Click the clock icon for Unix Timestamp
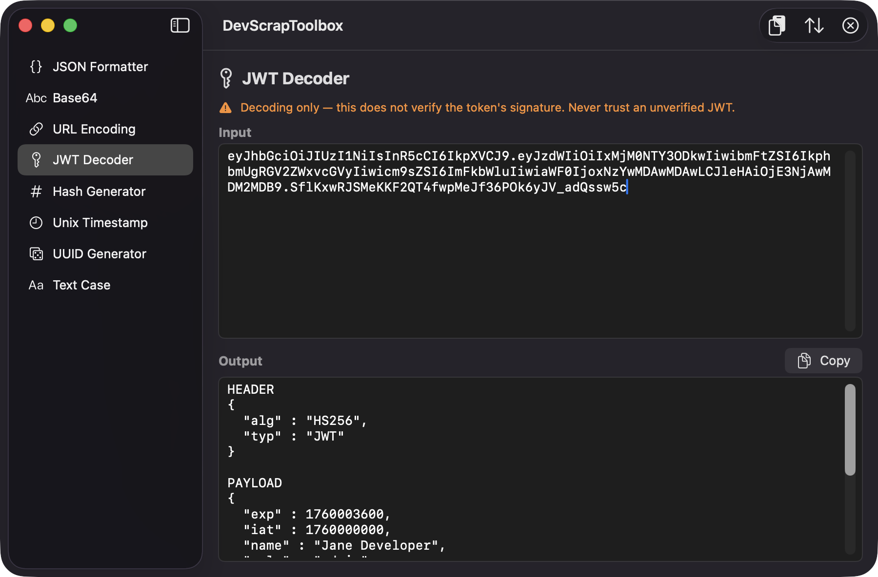 [x=36, y=223]
